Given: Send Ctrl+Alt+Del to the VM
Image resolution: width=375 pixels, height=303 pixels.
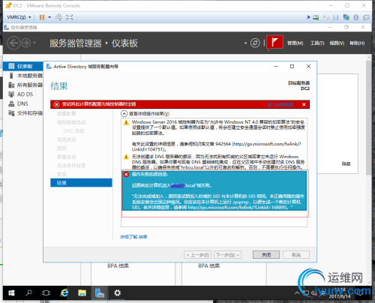Looking at the screenshot, I should 58,17.
